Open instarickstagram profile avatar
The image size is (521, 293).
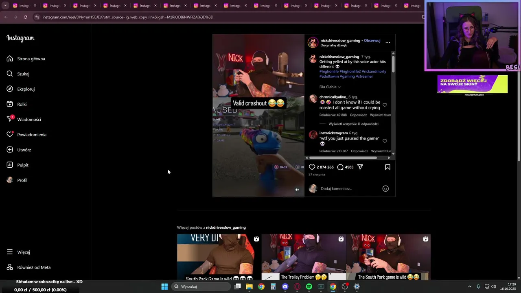[x=313, y=135]
